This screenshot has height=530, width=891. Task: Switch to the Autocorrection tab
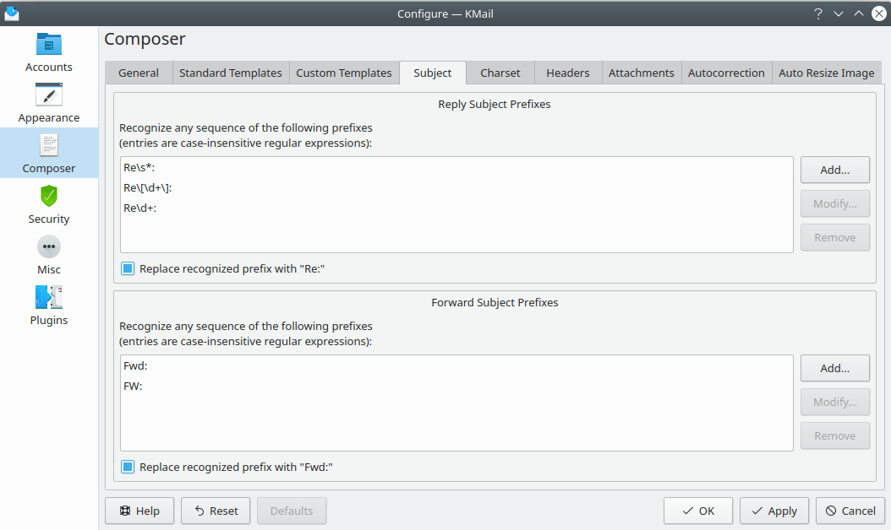726,73
